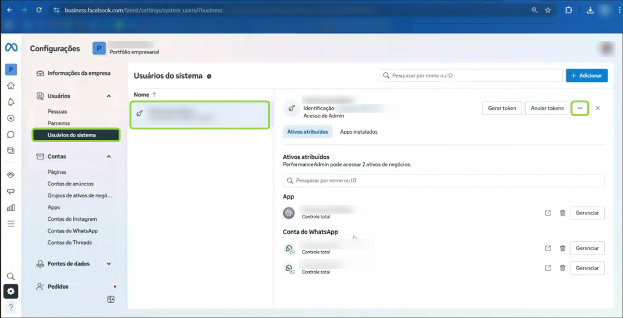Image resolution: width=623 pixels, height=318 pixels.
Task: Open the Home icon in left rail
Action: click(x=11, y=86)
